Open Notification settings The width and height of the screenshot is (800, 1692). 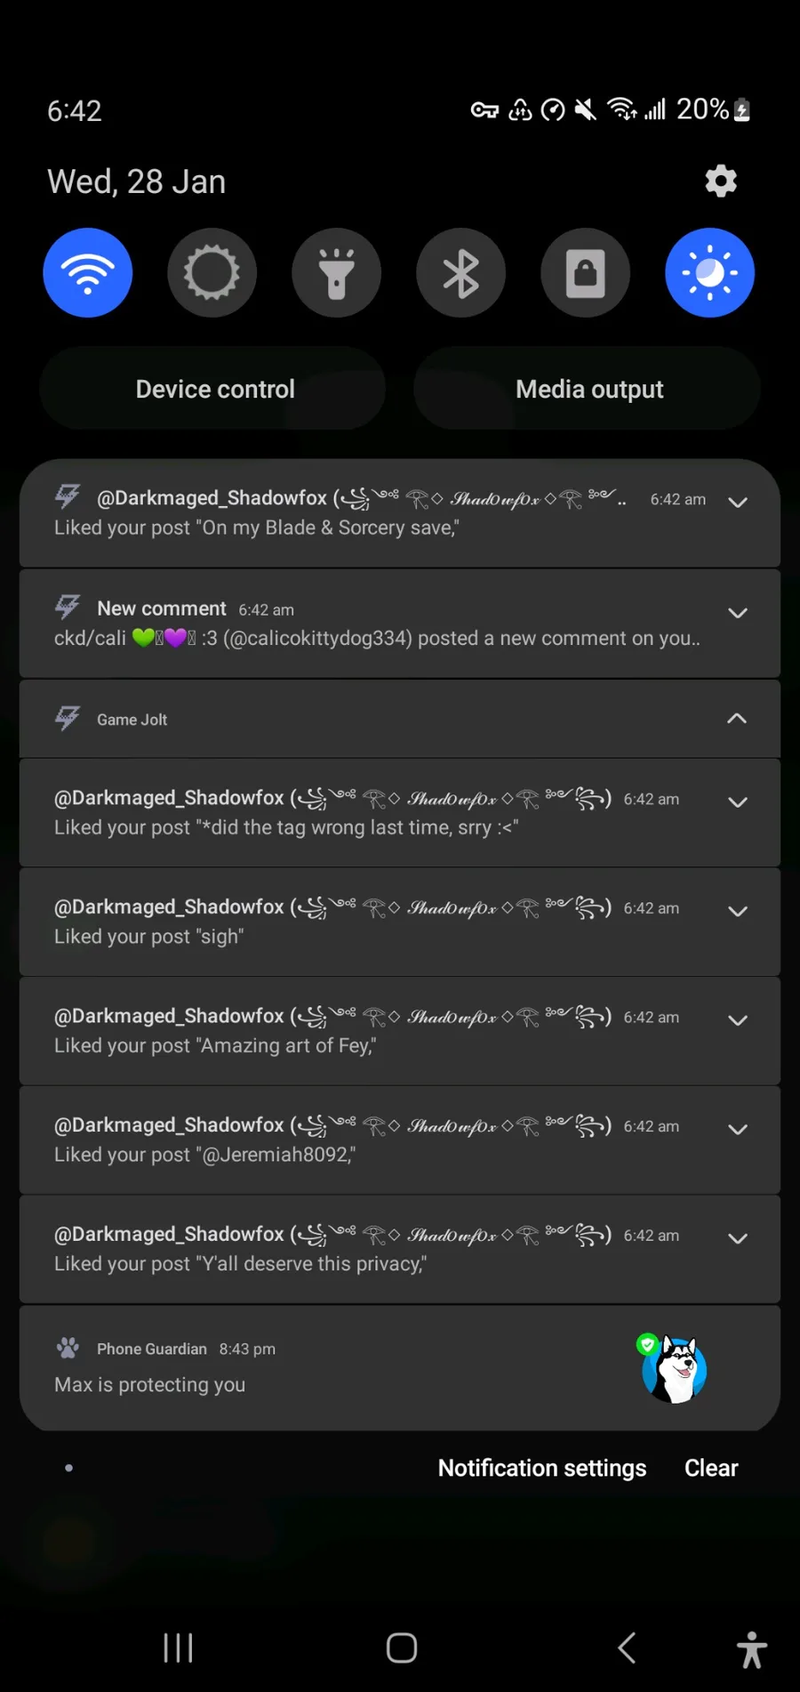tap(542, 1468)
